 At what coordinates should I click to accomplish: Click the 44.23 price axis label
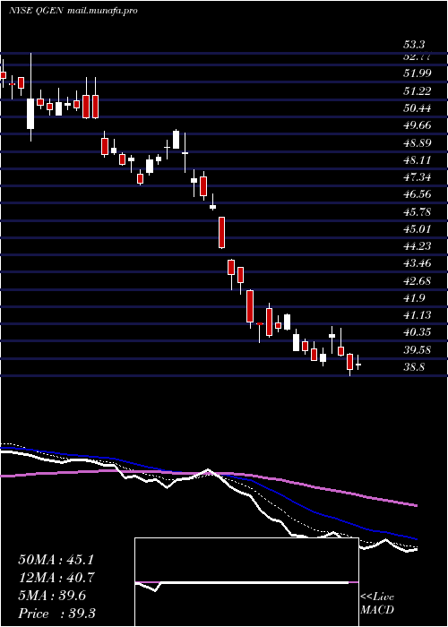click(x=417, y=246)
